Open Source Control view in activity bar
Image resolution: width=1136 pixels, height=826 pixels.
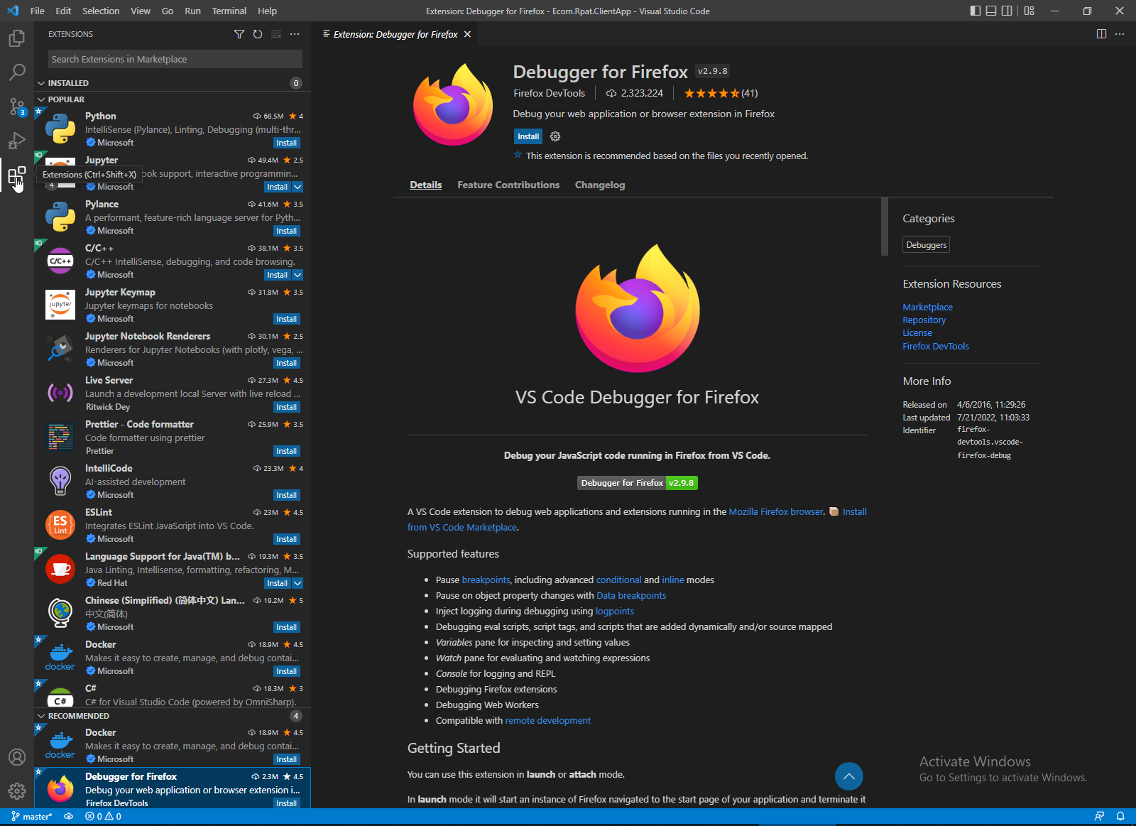coord(17,107)
